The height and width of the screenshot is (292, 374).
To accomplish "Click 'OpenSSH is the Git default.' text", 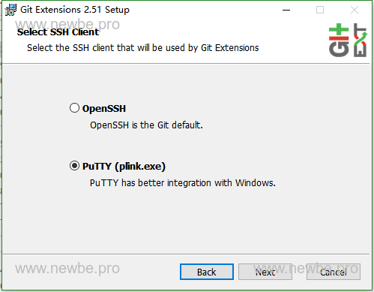I will click(146, 125).
